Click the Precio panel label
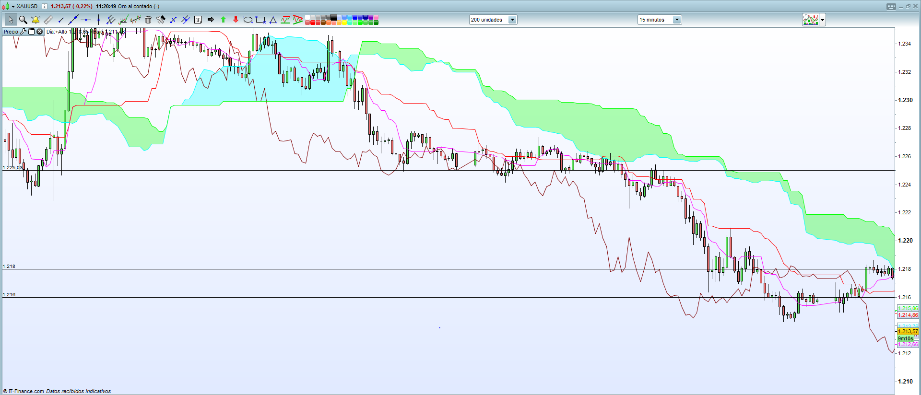The width and height of the screenshot is (921, 395). click(x=11, y=32)
